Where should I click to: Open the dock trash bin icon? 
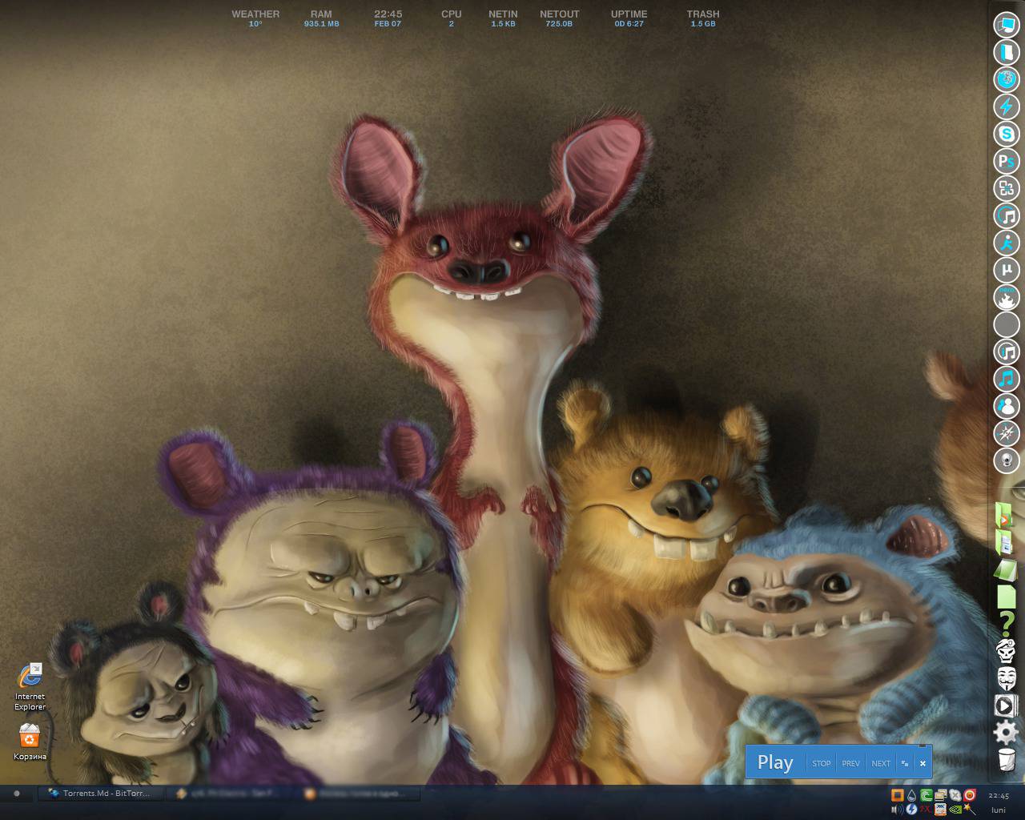pos(1007,759)
